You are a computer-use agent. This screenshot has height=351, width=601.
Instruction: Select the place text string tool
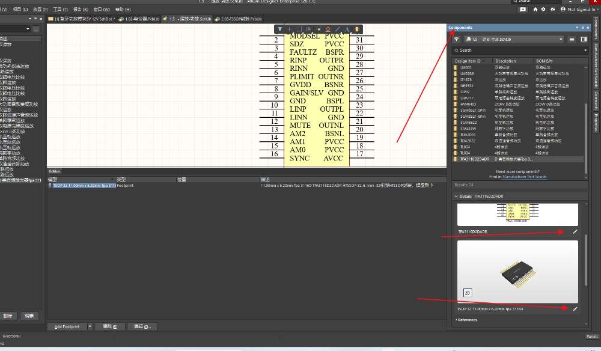[347, 29]
